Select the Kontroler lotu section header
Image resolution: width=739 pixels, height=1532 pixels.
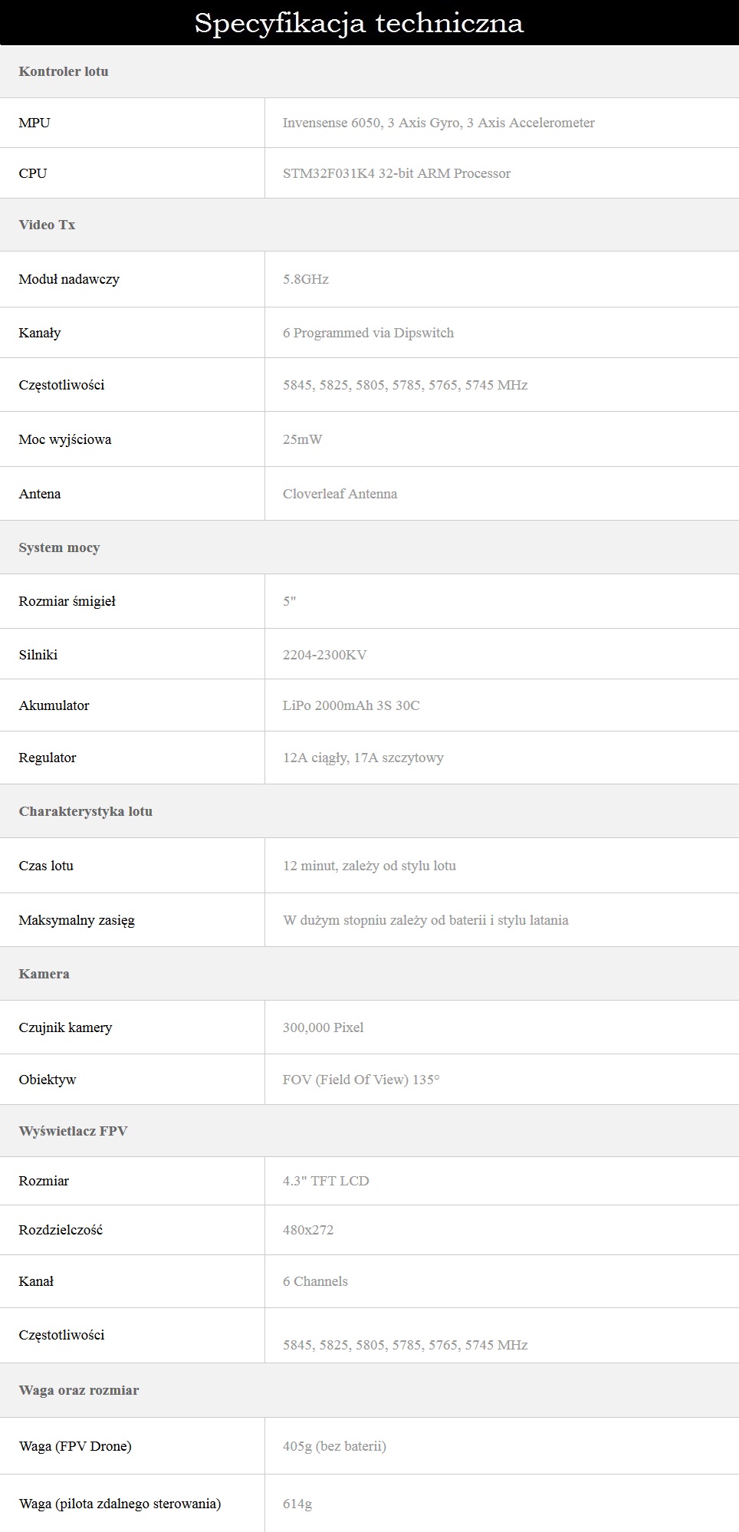(64, 71)
